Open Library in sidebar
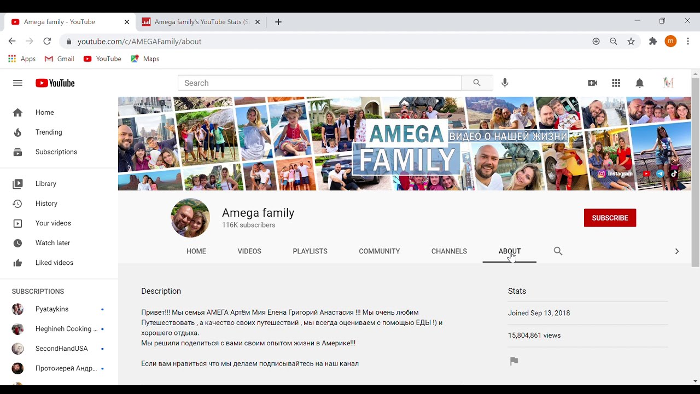Image resolution: width=700 pixels, height=394 pixels. click(x=59, y=184)
